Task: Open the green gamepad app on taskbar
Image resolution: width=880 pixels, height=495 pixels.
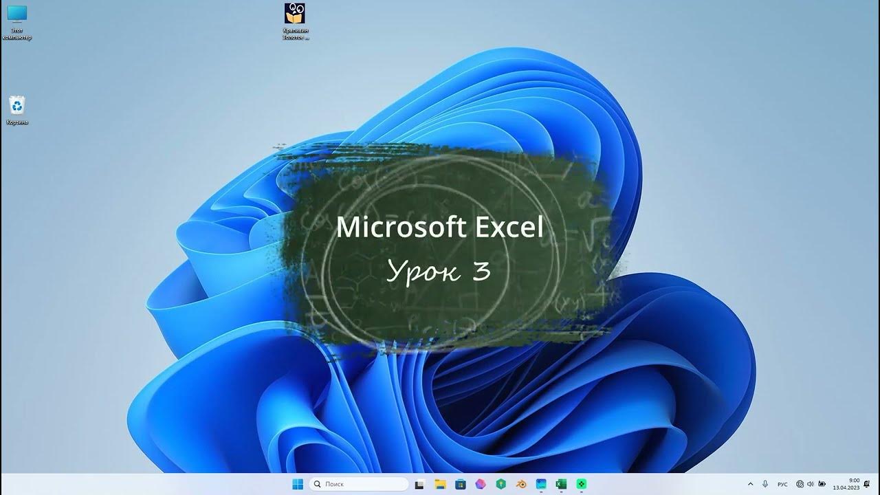Action: pyautogui.click(x=582, y=485)
